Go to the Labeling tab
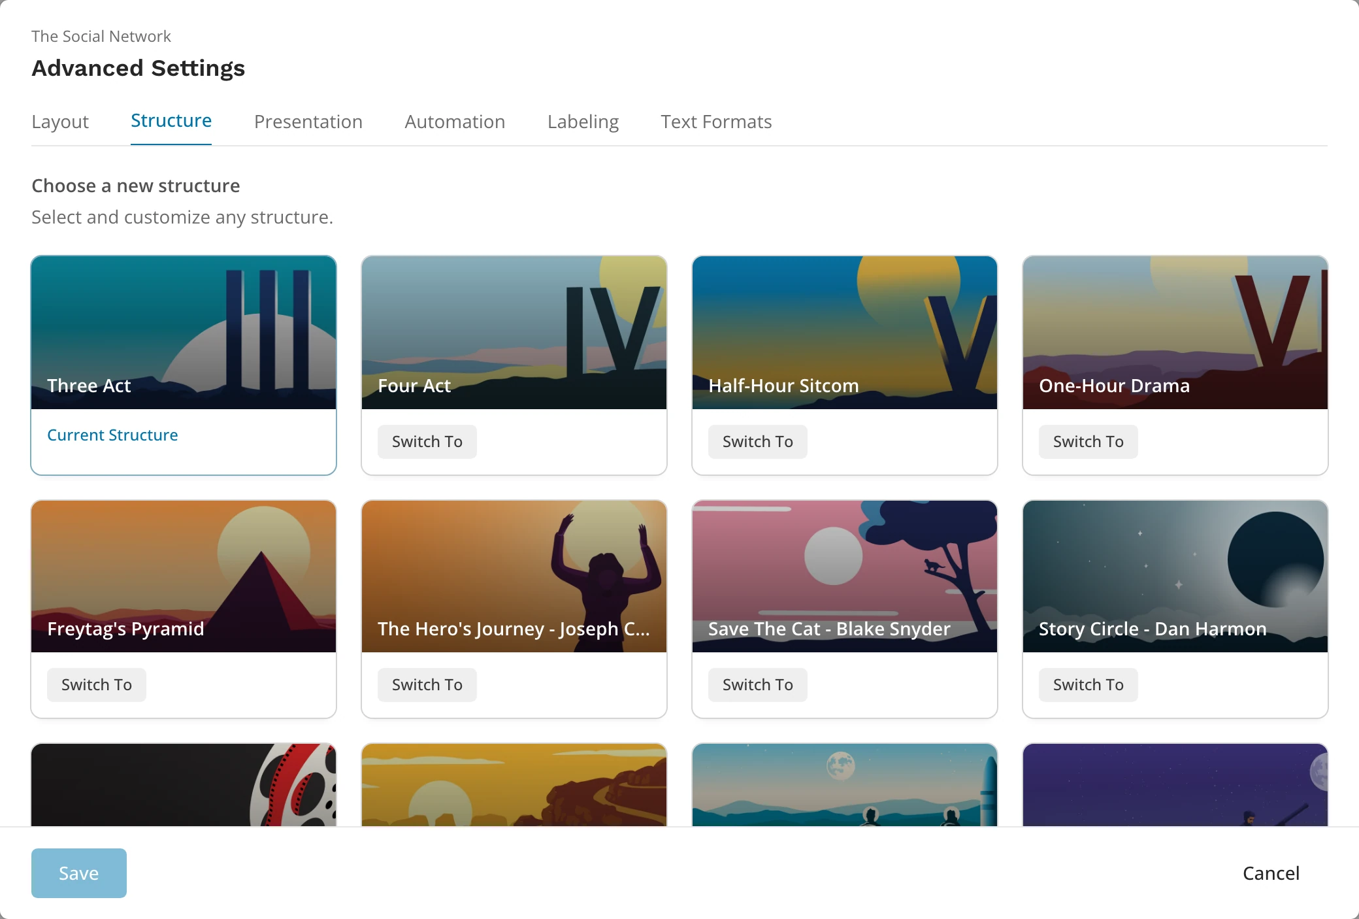The width and height of the screenshot is (1359, 919). [x=583, y=122]
